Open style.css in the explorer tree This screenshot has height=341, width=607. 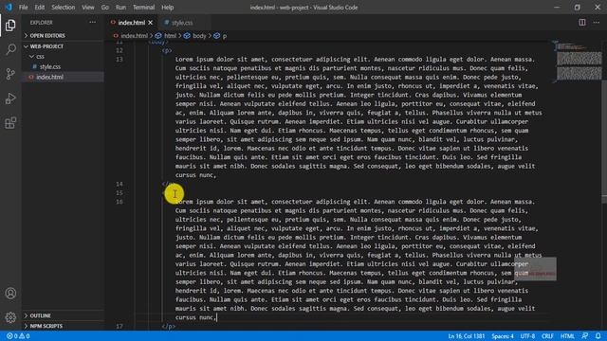(x=50, y=67)
